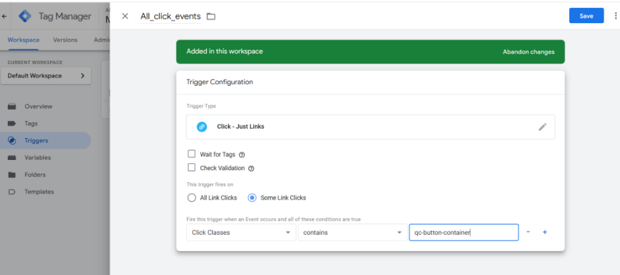Image resolution: width=620 pixels, height=275 pixels.
Task: Enable the Wait for Tags checkbox
Action: pyautogui.click(x=192, y=154)
